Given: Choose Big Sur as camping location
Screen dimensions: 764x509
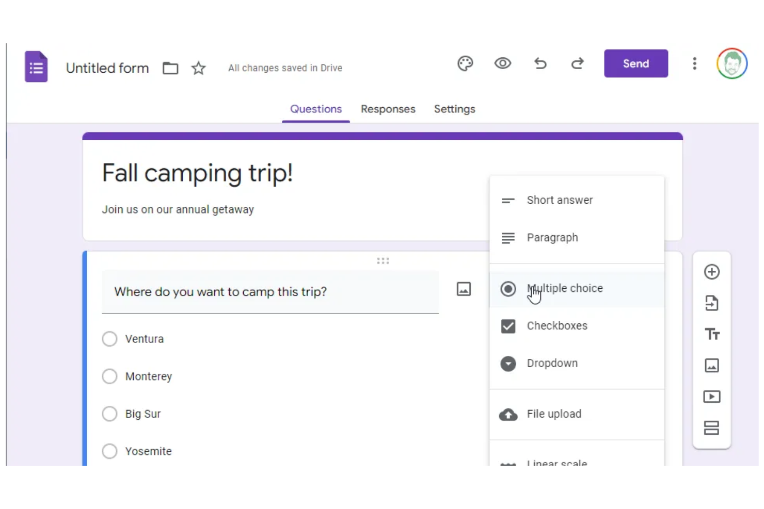Looking at the screenshot, I should [109, 414].
